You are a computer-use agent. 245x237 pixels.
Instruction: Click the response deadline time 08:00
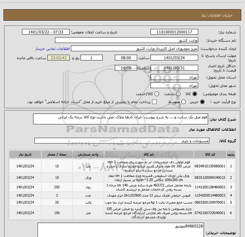(x=126, y=58)
